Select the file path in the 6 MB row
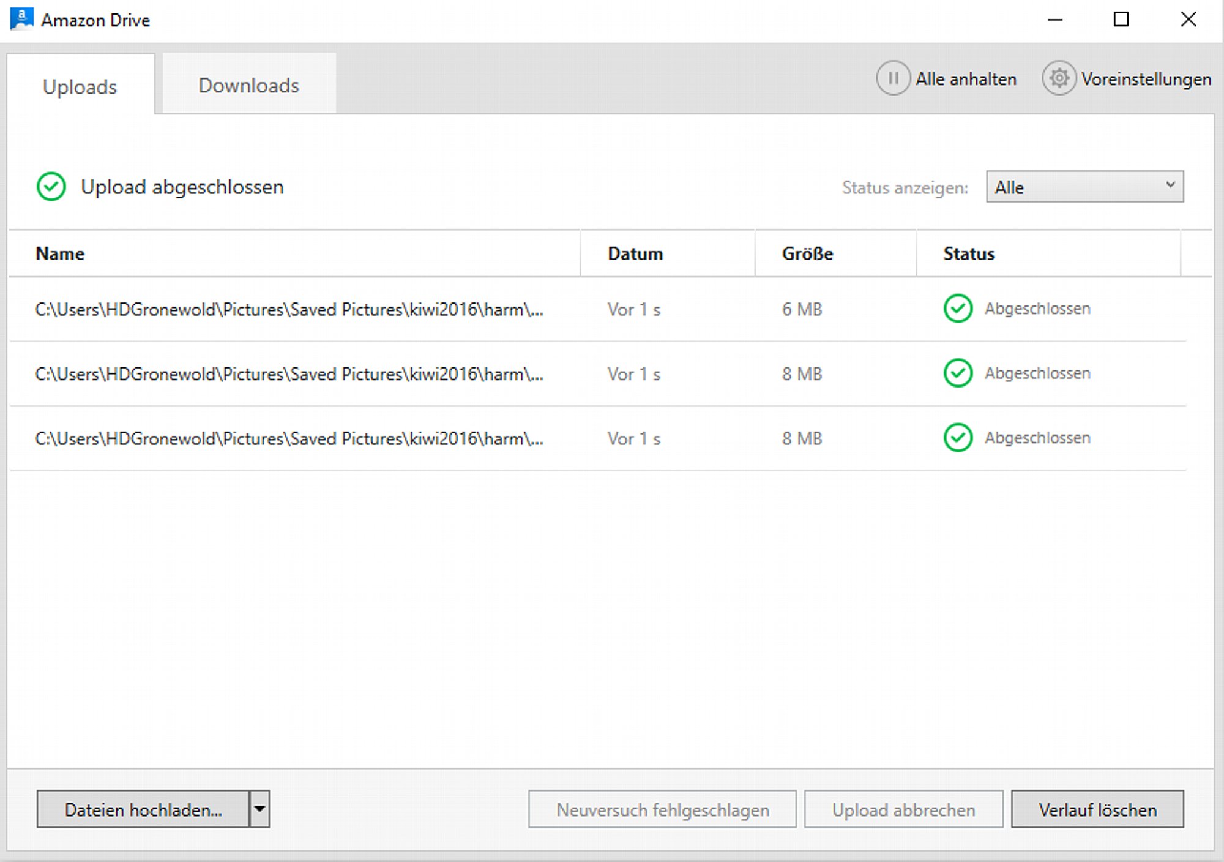Screen dimensions: 1224x862 (289, 309)
